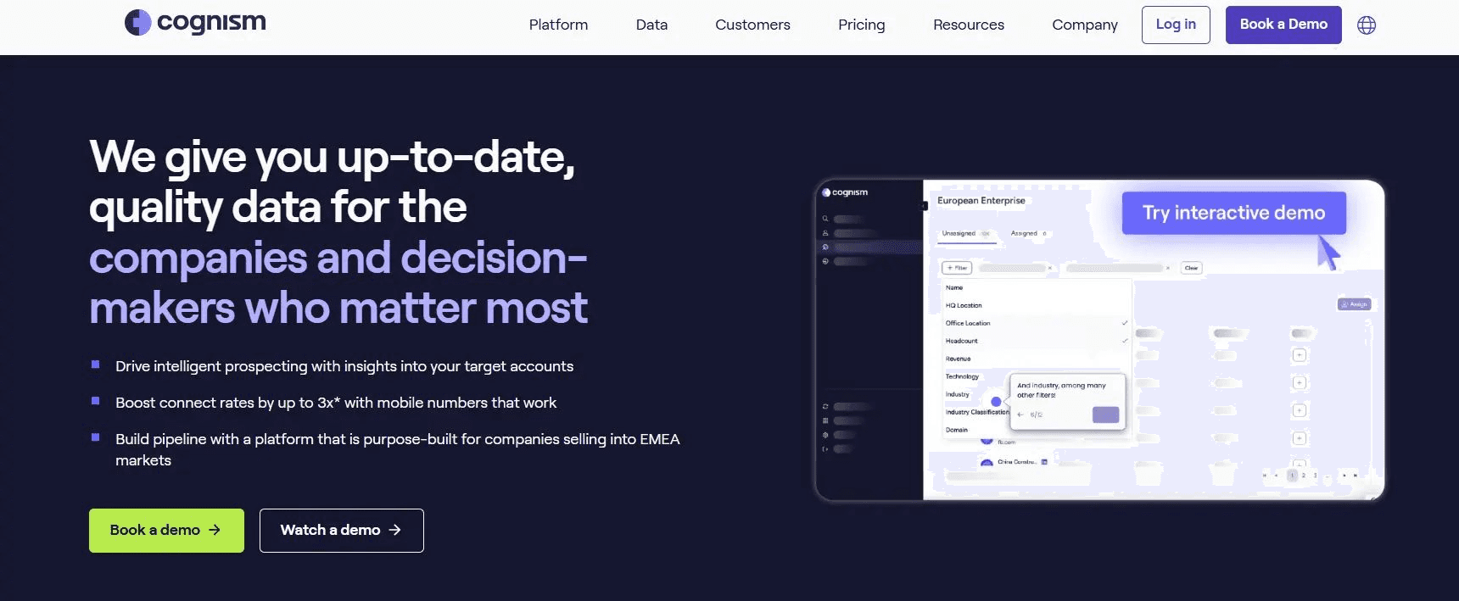The width and height of the screenshot is (1459, 601).
Task: Click the demo sidebar collapse arrow
Action: (x=925, y=206)
